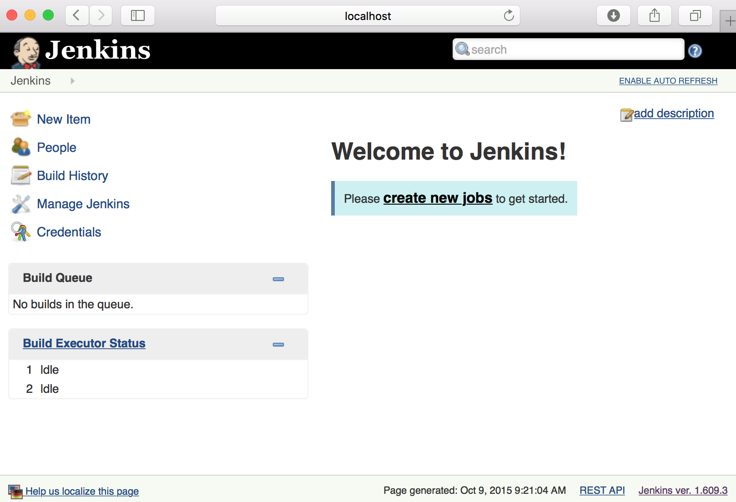This screenshot has width=736, height=502.
Task: Click the Manage Jenkins tools icon
Action: (x=20, y=204)
